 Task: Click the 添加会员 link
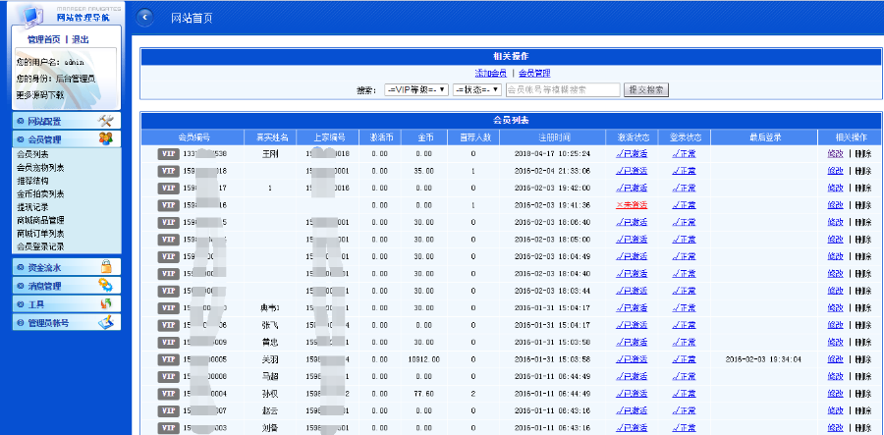click(490, 74)
